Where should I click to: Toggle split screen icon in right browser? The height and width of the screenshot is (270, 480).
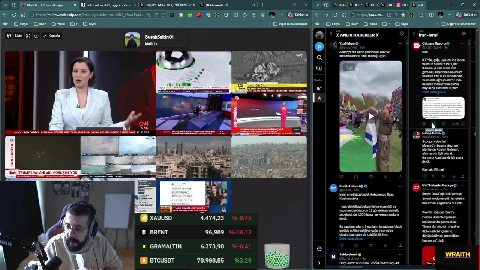click(430, 15)
